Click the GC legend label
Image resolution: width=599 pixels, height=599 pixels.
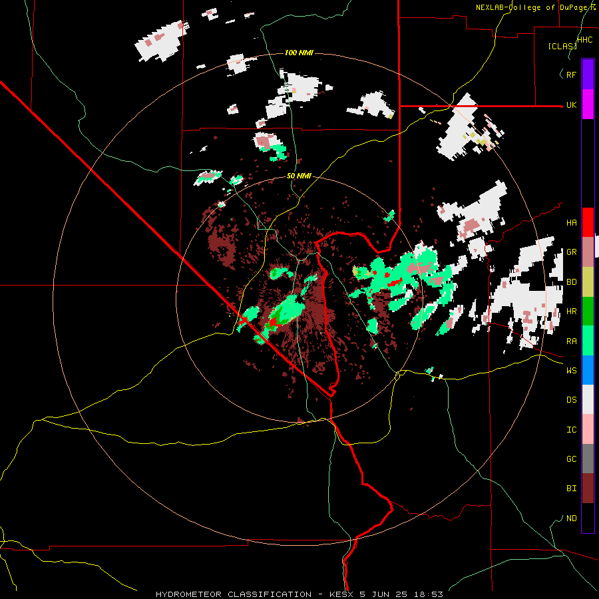[571, 459]
